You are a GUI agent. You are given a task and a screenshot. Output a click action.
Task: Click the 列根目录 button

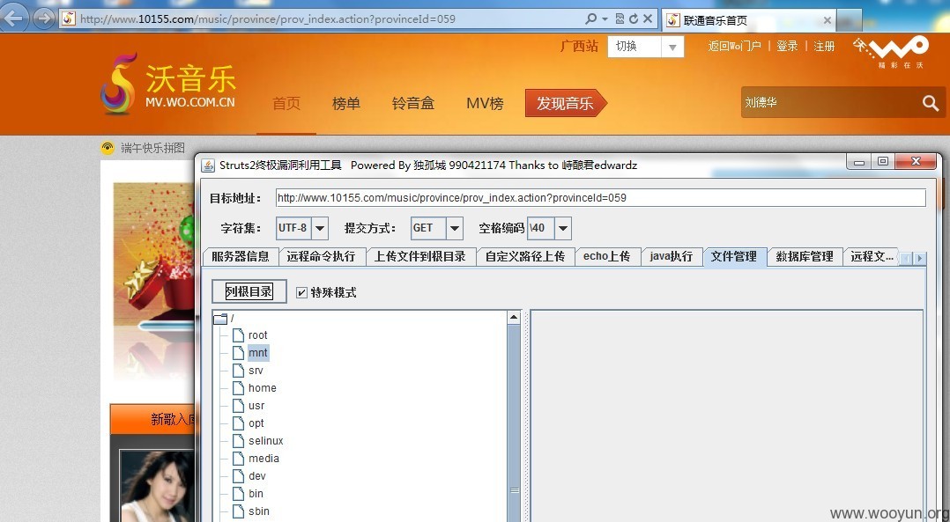(x=249, y=291)
